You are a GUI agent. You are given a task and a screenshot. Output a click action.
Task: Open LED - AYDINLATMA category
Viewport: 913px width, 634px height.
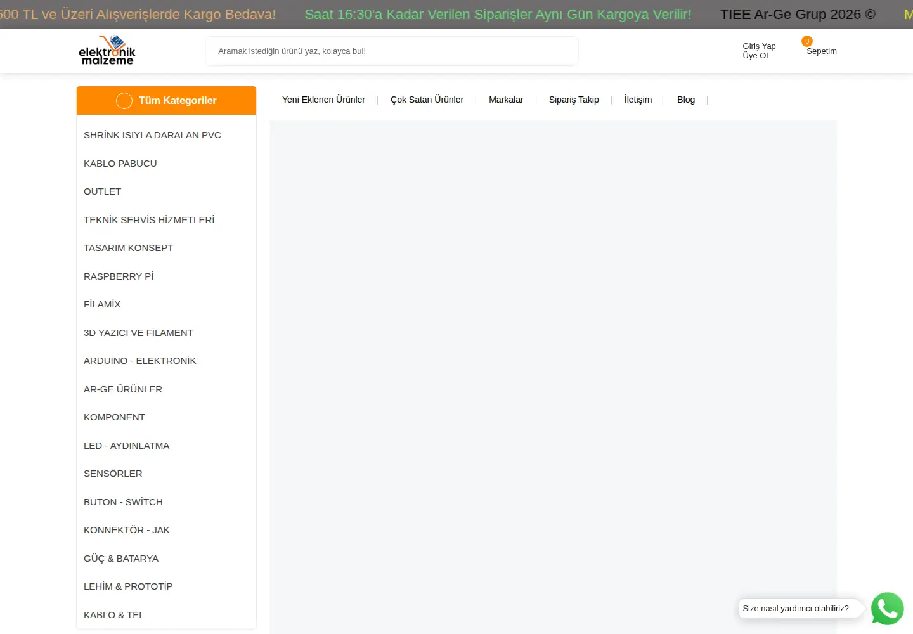pos(126,446)
